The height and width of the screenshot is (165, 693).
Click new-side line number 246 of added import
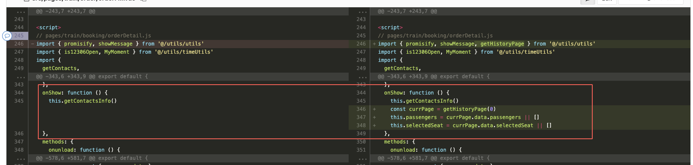coord(361,44)
